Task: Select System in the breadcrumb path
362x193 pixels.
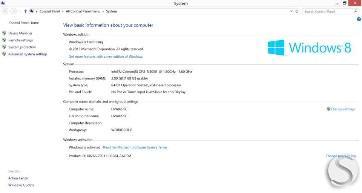Action: [111, 11]
